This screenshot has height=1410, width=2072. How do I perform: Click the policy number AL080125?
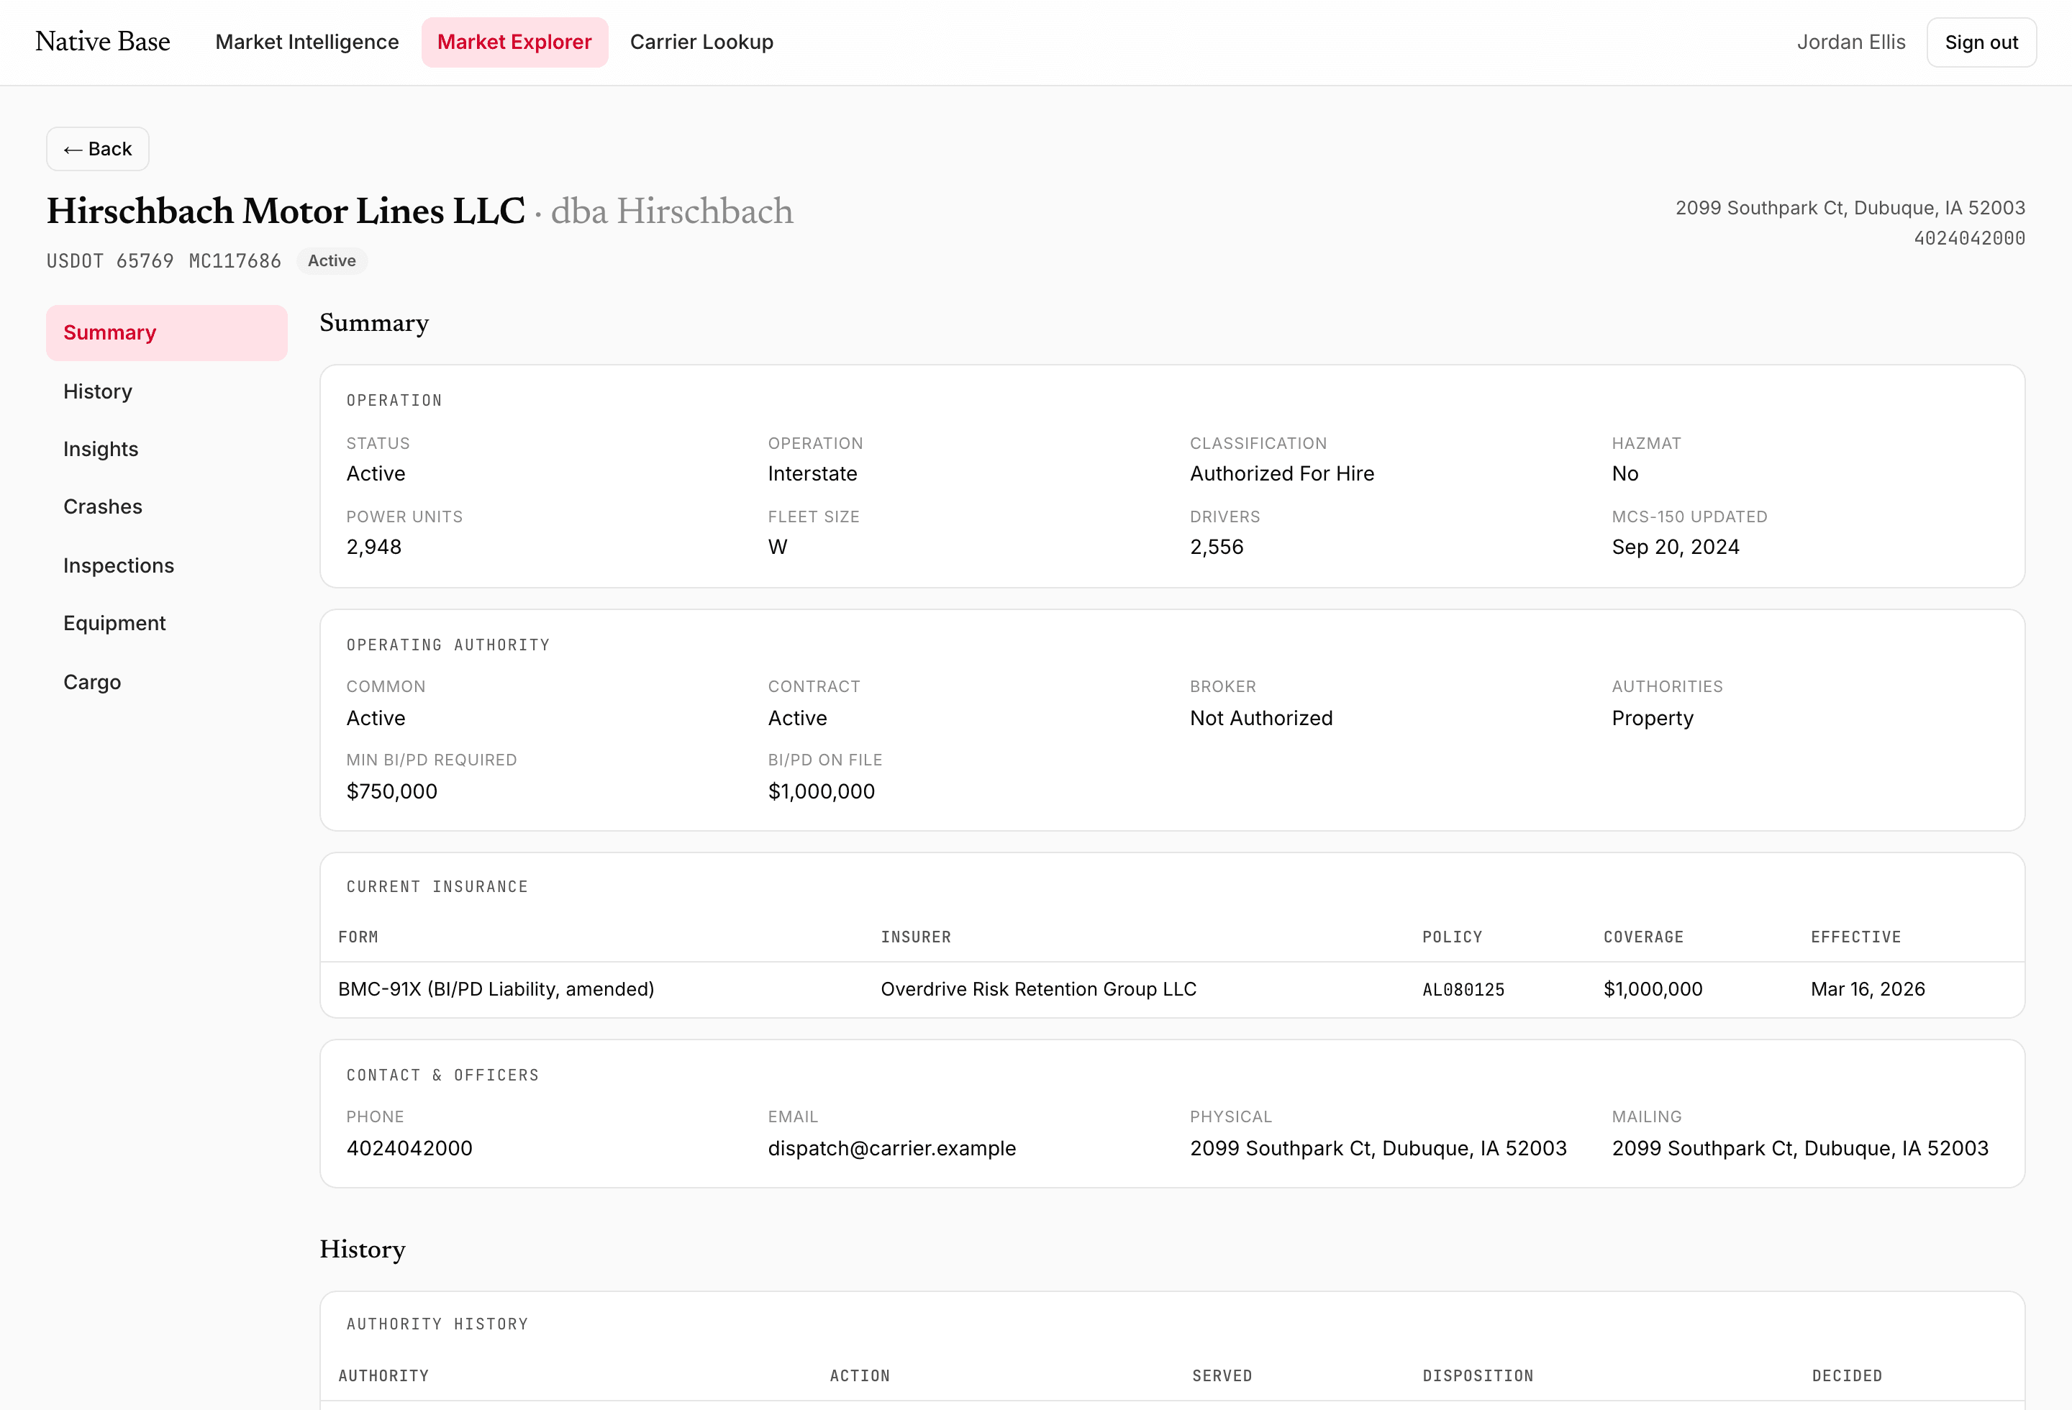point(1463,990)
